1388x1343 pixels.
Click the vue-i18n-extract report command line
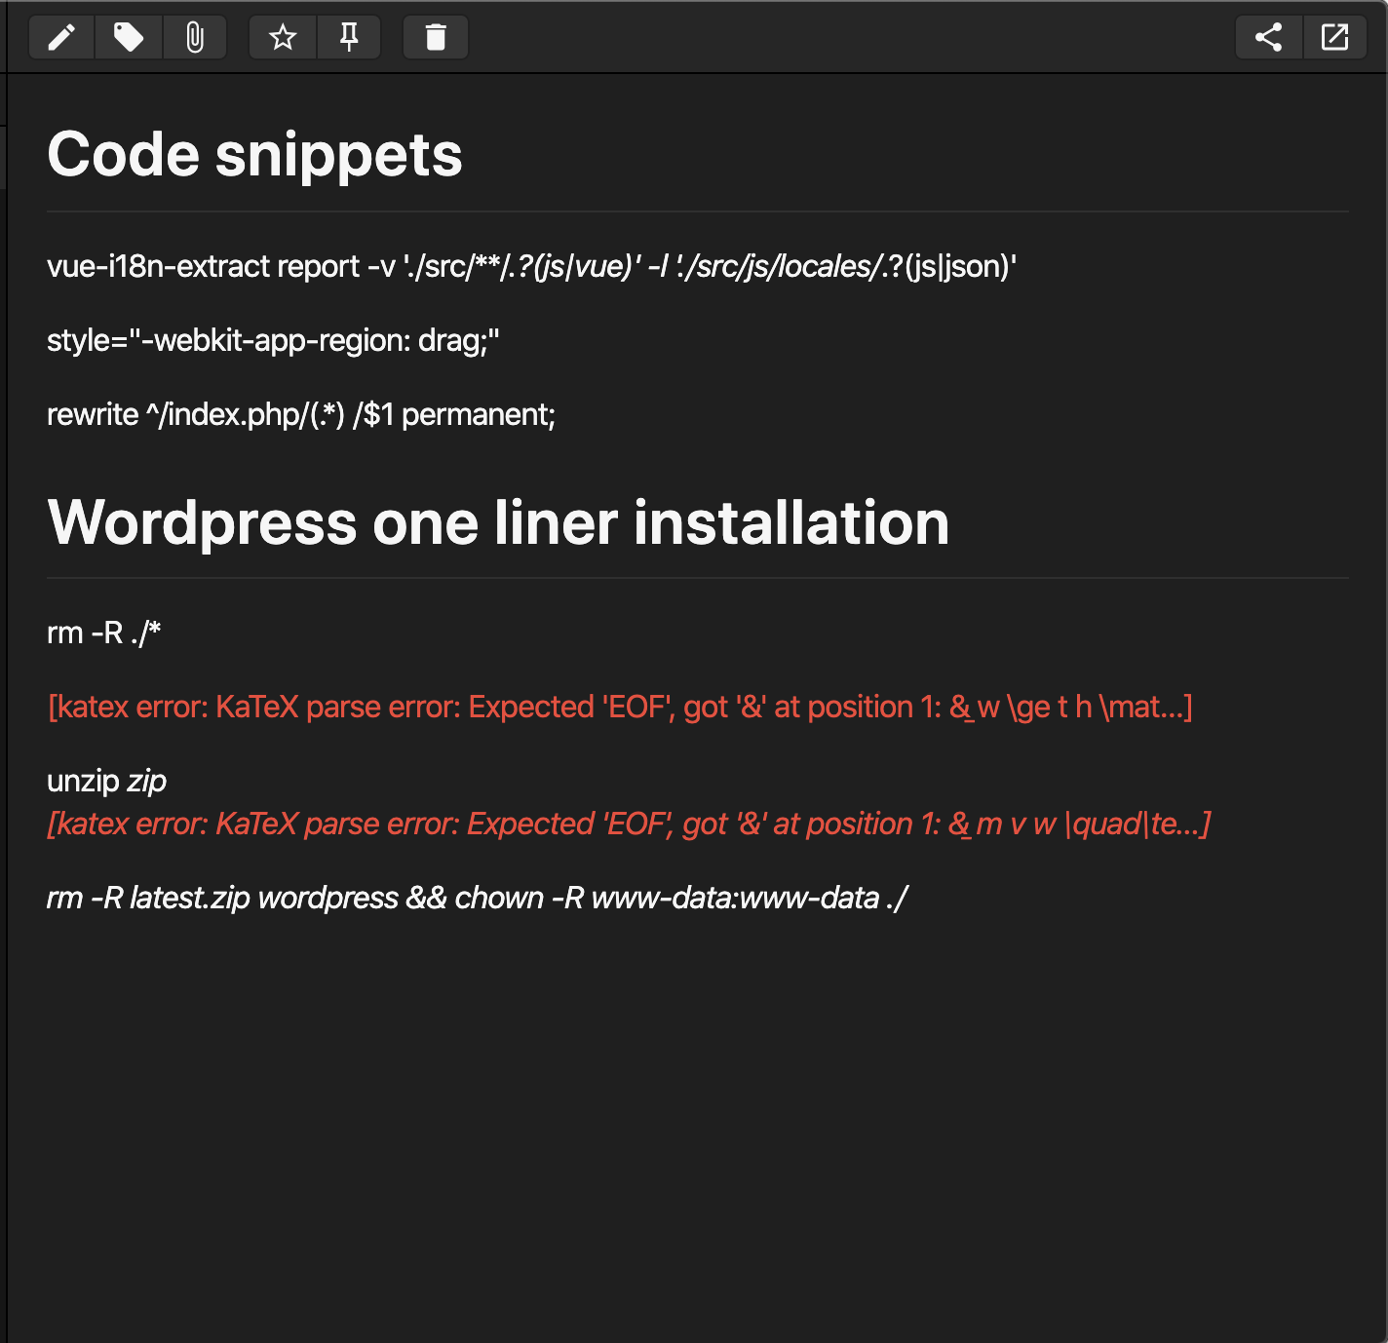coord(532,266)
